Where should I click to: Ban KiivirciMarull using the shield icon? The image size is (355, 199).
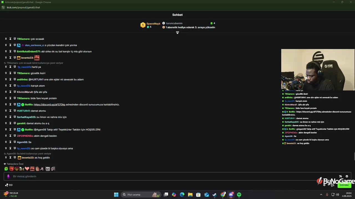click(15, 92)
